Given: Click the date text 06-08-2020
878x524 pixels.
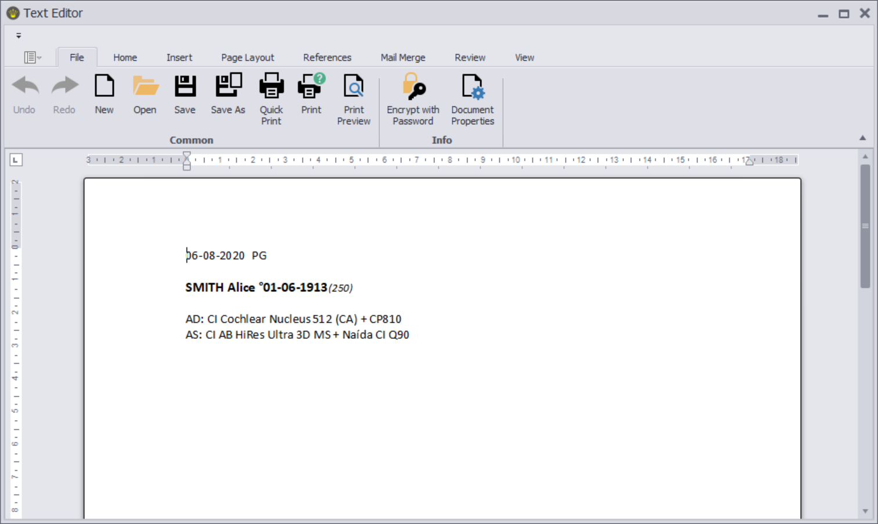Looking at the screenshot, I should pos(215,255).
